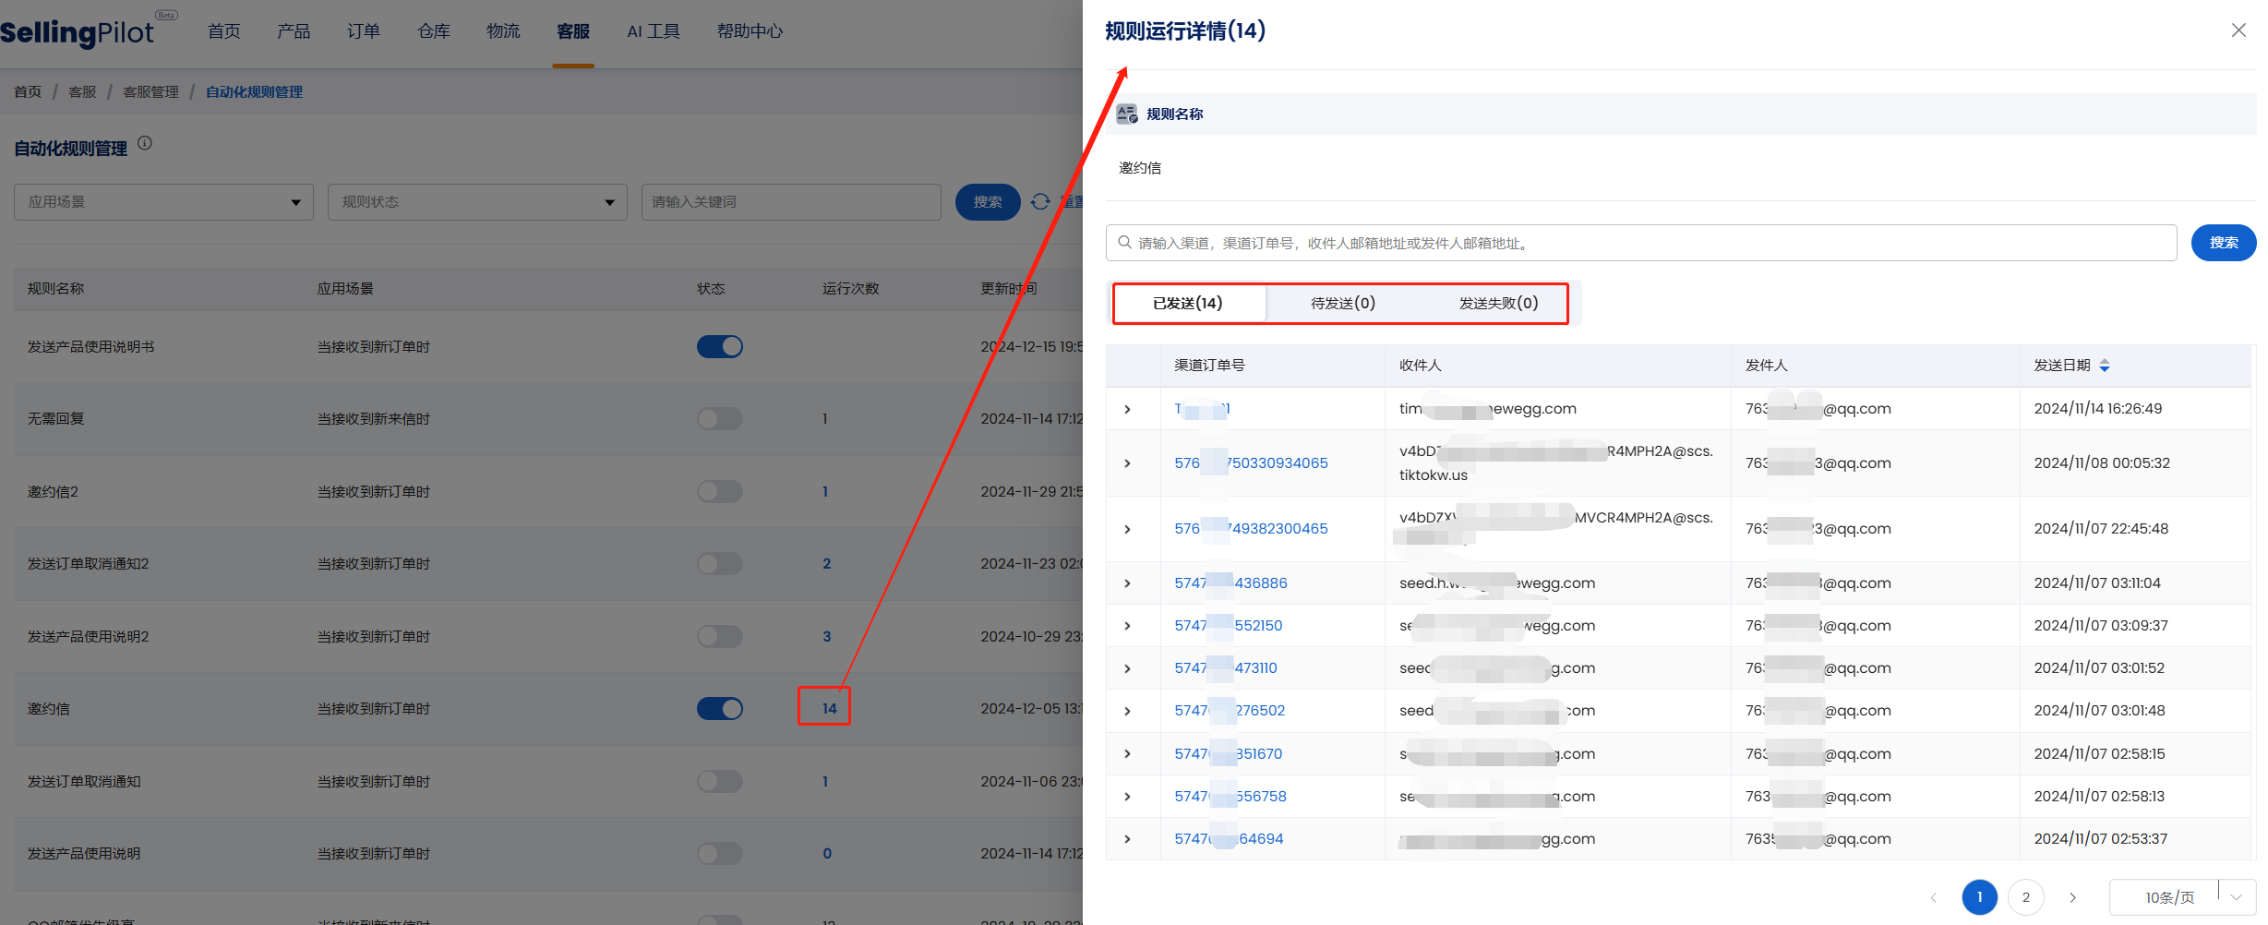Expand the row dated 2024/11/14 16:26:49

point(1127,409)
